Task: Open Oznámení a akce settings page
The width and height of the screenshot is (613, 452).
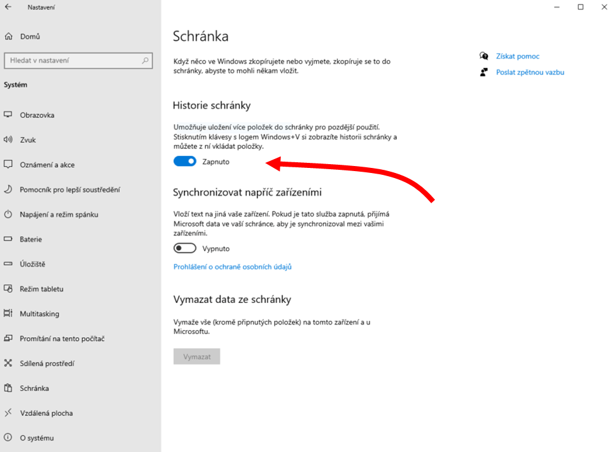Action: tap(47, 165)
